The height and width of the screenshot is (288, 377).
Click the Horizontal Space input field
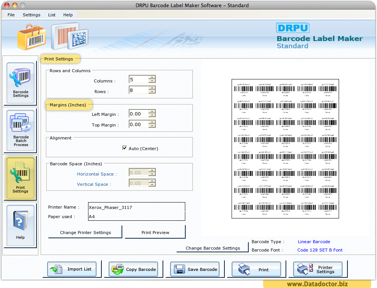[139, 172]
